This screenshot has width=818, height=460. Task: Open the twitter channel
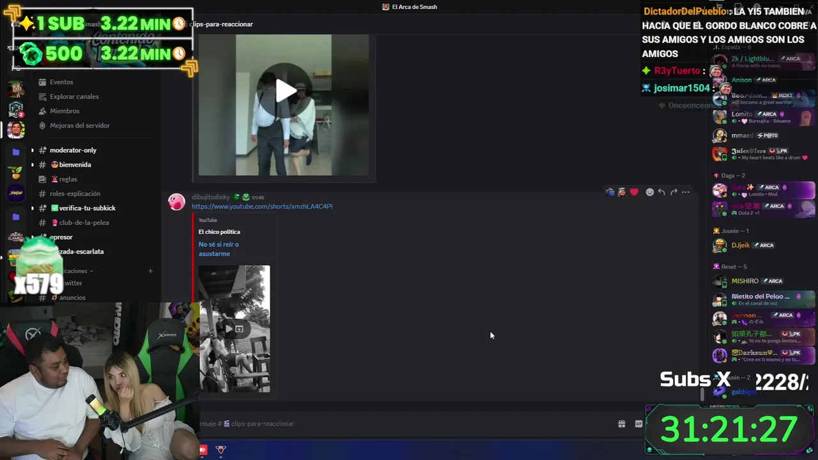click(x=72, y=283)
